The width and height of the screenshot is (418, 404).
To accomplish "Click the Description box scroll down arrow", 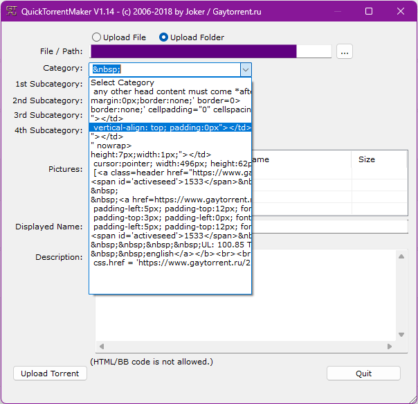I will tap(401, 335).
